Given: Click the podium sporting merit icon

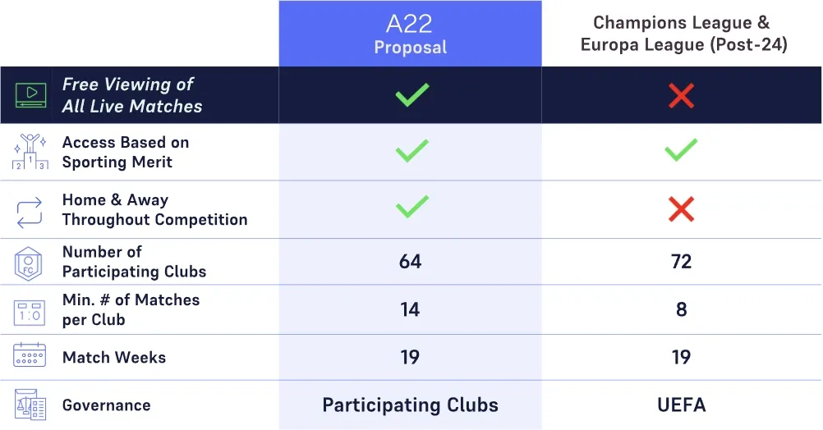Looking at the screenshot, I should tap(30, 153).
